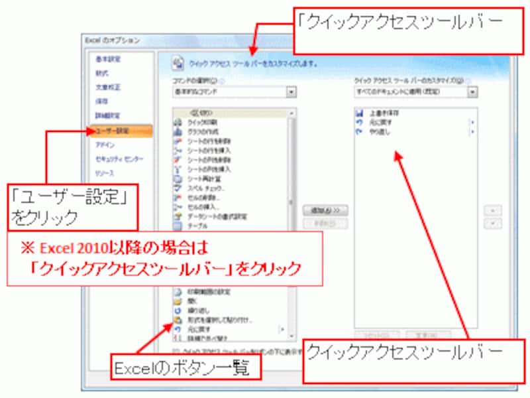Select the Quick Print icon in the command list
This screenshot has width=530, height=398.
point(178,123)
